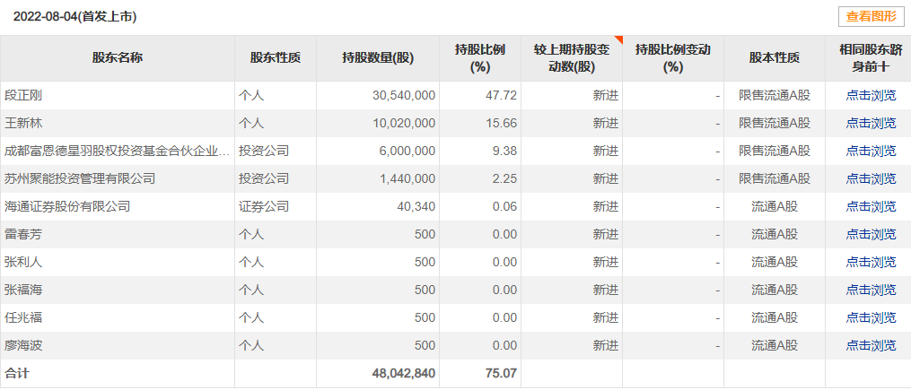The image size is (911, 390).
Task: Click the 股东名称 column header
Action: (117, 58)
